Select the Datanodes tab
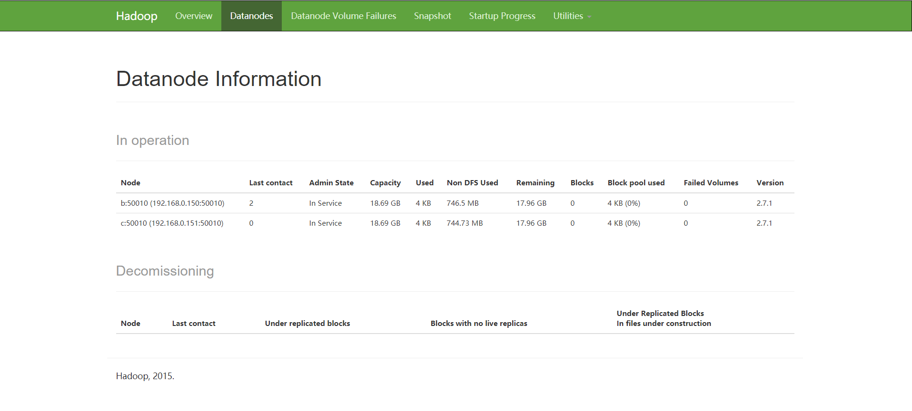The height and width of the screenshot is (411, 912). pyautogui.click(x=251, y=16)
